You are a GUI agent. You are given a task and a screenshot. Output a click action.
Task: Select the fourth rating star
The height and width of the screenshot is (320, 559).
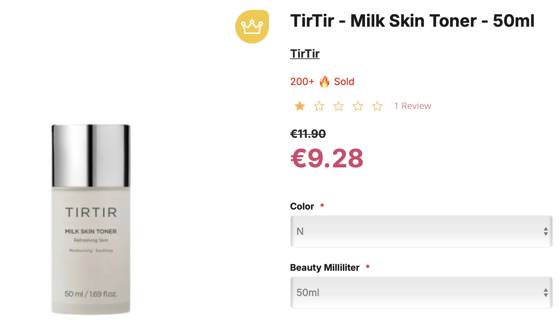(x=358, y=106)
